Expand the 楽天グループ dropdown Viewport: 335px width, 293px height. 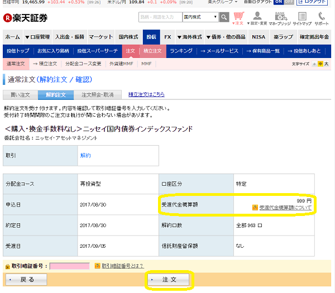(222, 2)
